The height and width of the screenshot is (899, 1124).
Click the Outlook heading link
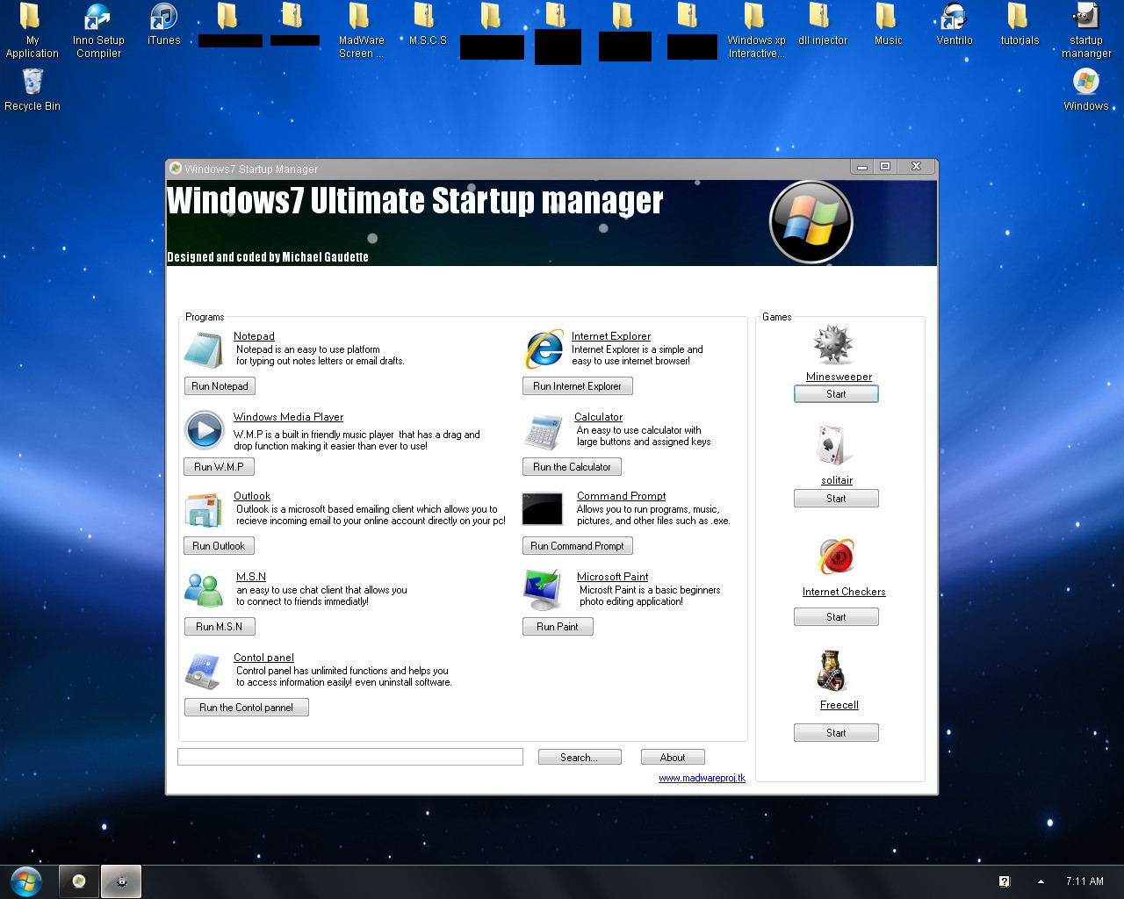(252, 496)
